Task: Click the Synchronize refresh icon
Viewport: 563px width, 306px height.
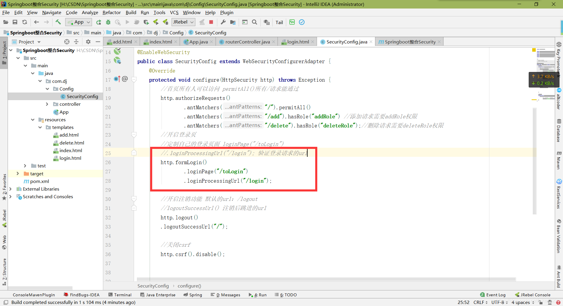Action: (x=25, y=22)
